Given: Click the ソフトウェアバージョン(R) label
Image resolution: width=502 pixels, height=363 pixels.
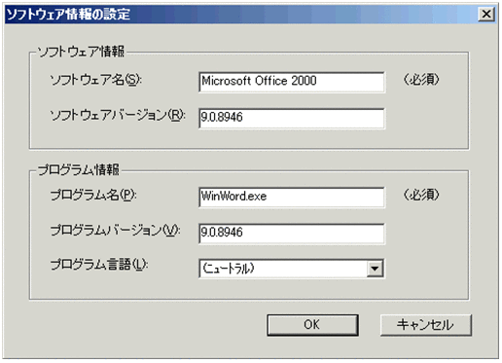Looking at the screenshot, I should click(118, 116).
